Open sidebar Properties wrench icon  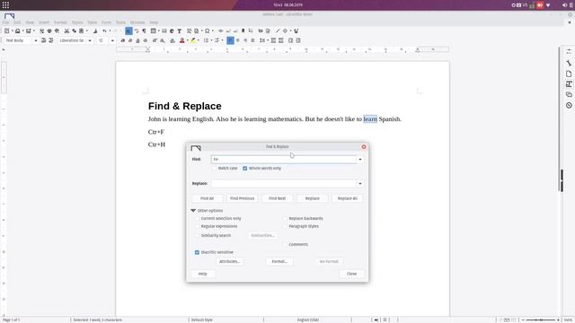569,63
